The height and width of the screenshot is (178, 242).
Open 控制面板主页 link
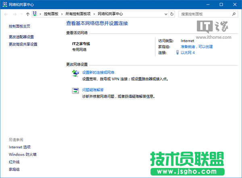click(19, 26)
